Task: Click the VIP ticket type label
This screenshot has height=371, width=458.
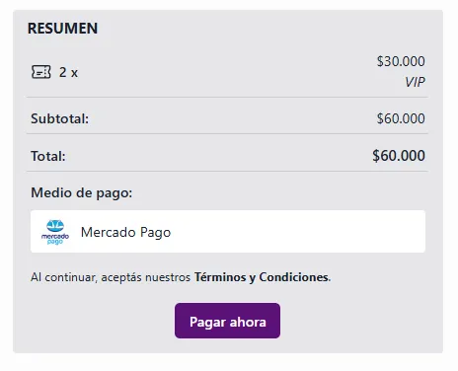Action: [415, 82]
